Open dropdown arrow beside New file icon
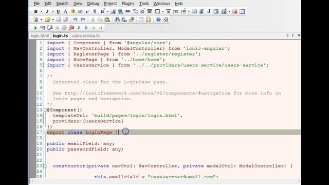 [41, 20]
